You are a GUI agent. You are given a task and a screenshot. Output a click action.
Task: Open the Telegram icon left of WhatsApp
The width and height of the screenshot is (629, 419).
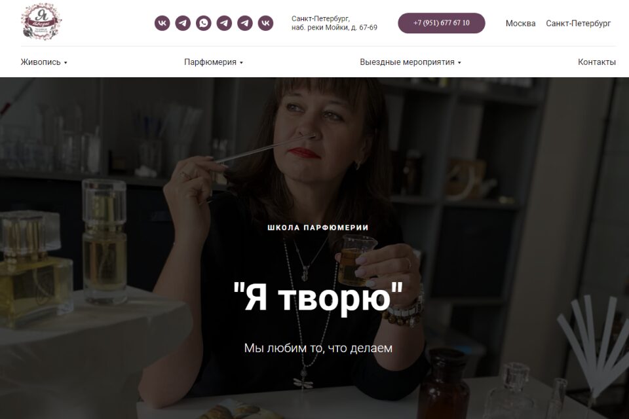(x=183, y=23)
